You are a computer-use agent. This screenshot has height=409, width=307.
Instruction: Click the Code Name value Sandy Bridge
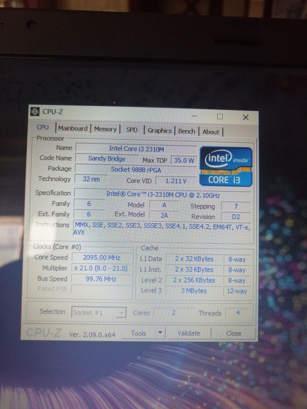pos(107,158)
